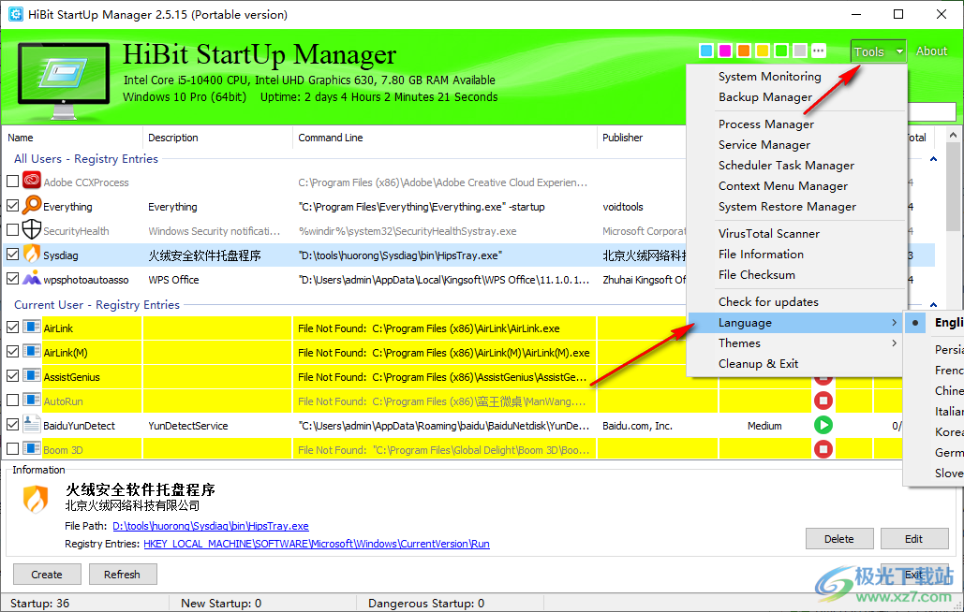The image size is (964, 612).
Task: Uncheck the Everything startup entry
Action: click(12, 206)
